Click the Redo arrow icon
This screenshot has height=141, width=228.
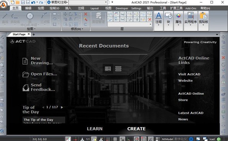coord(41,2)
